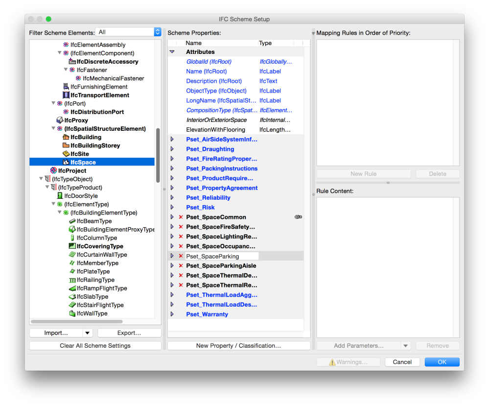
Task: Click the IfcSpace icon in selected row
Action: [x=66, y=162]
